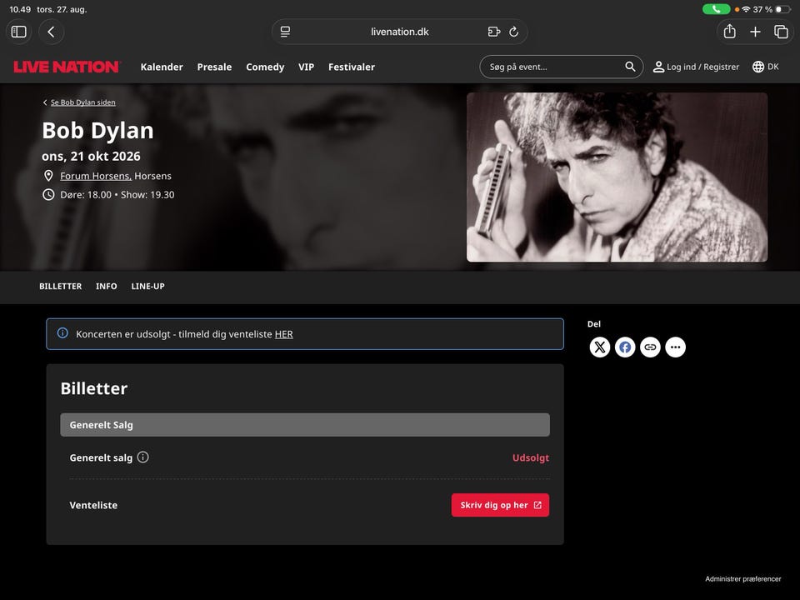Open a new Safari tab
800x600 pixels.
point(755,32)
